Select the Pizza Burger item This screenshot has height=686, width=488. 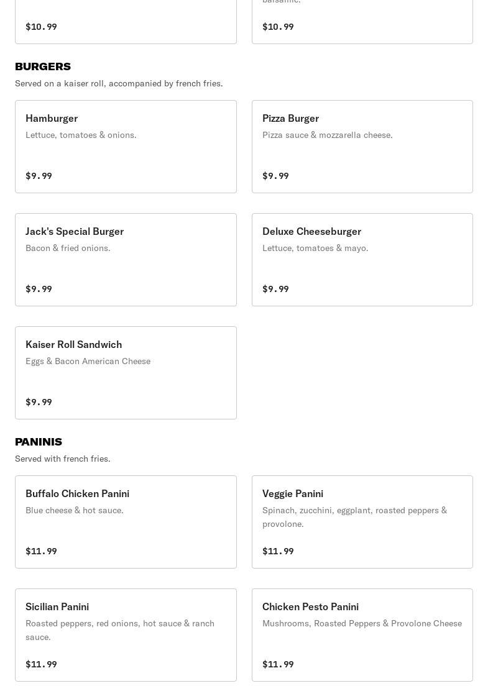(362, 147)
